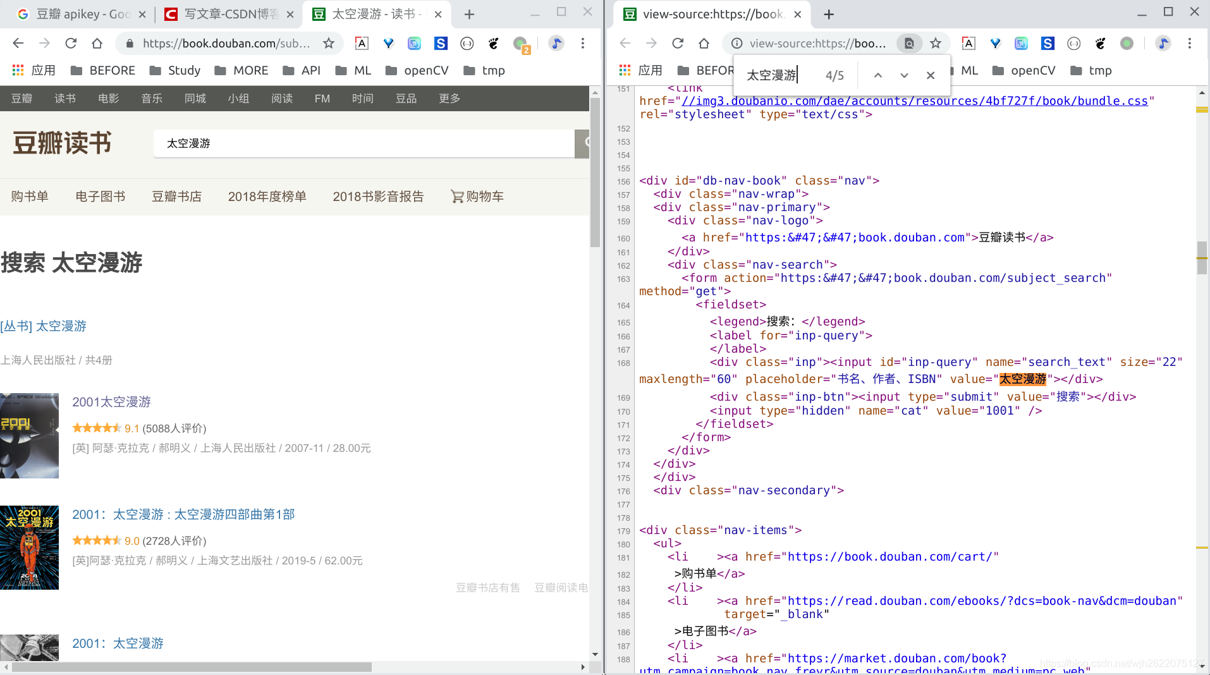1210x675 pixels.
Task: Focus the Douban book search field
Action: pos(364,143)
